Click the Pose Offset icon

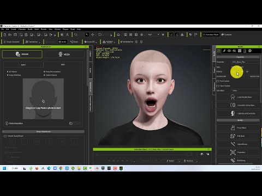233,128
